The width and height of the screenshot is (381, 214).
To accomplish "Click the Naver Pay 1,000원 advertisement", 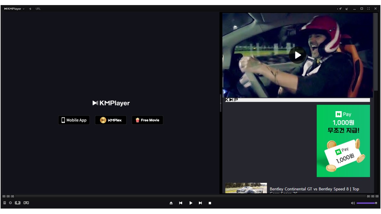I will pyautogui.click(x=343, y=141).
